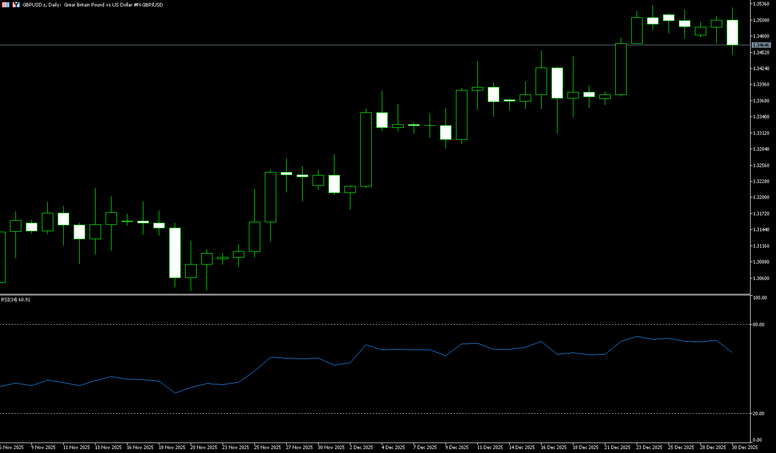
Task: Click the divider between price chart and RSI
Action: (373, 295)
